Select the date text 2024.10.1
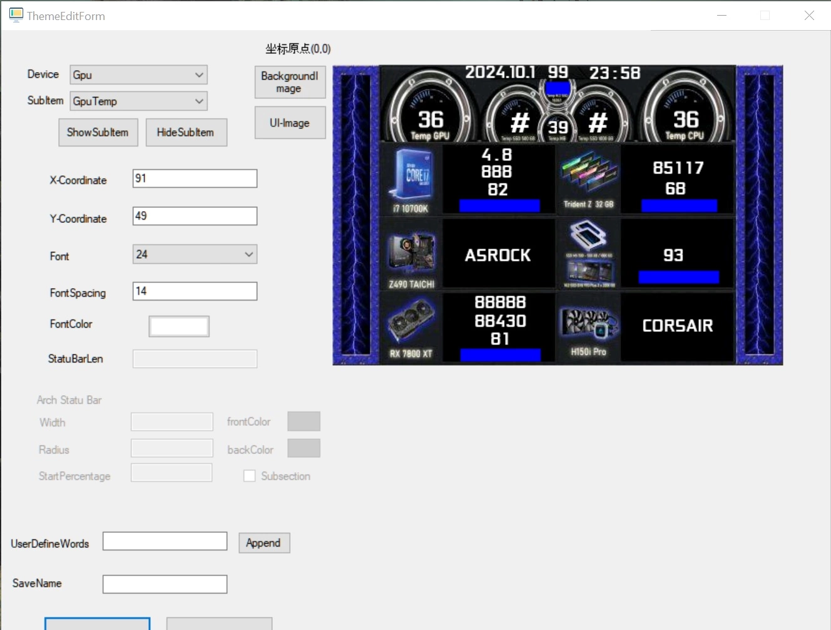The height and width of the screenshot is (630, 831). tap(500, 73)
